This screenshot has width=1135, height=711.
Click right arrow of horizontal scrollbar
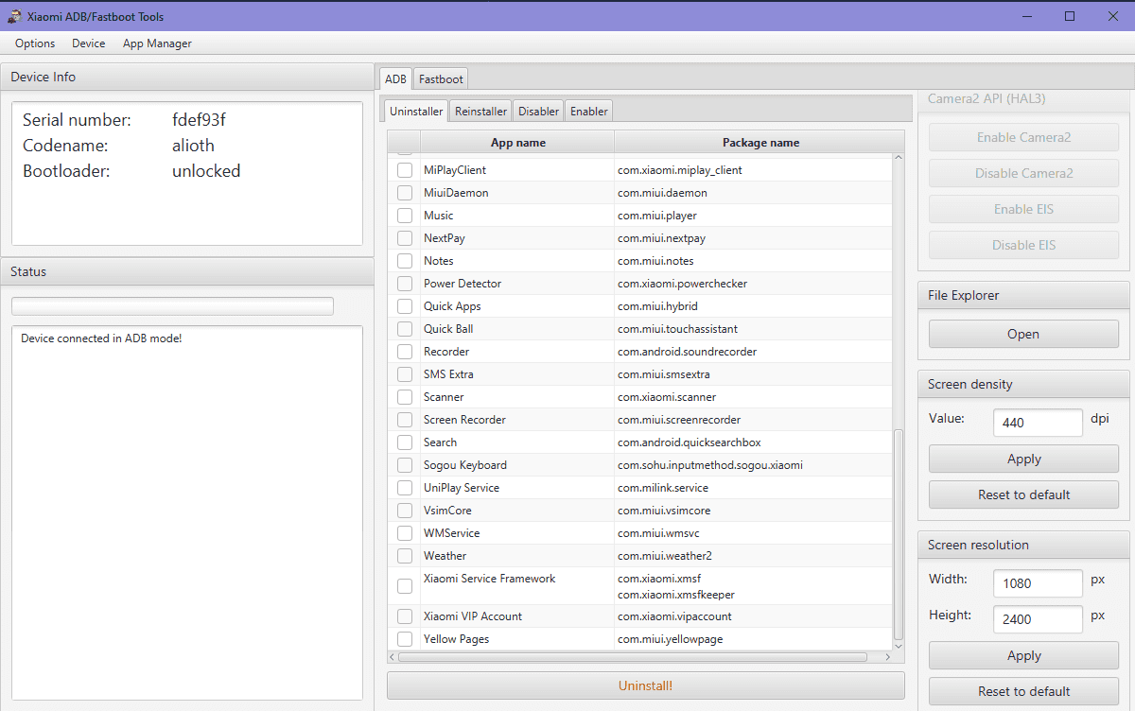[887, 657]
